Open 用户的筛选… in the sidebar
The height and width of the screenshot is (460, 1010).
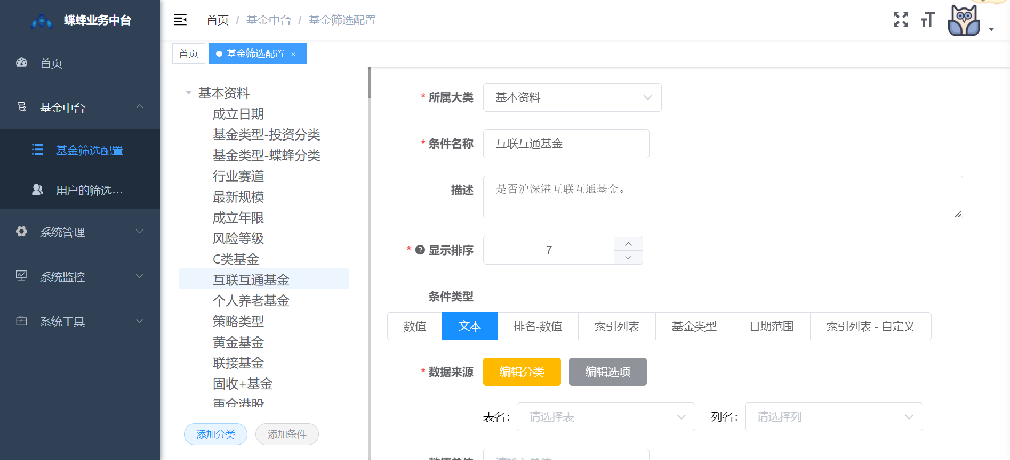pos(80,190)
